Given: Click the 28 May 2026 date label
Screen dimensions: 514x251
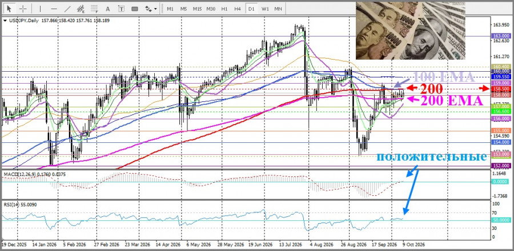Looking at the screenshot, I should coord(230,244).
